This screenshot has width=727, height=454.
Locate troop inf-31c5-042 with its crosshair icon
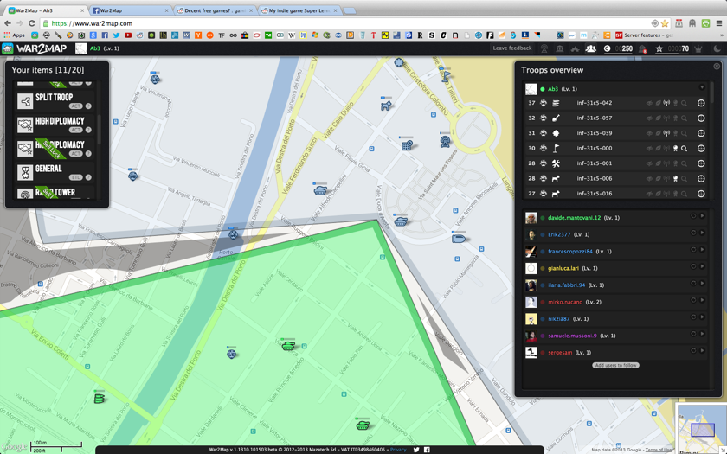coord(701,103)
